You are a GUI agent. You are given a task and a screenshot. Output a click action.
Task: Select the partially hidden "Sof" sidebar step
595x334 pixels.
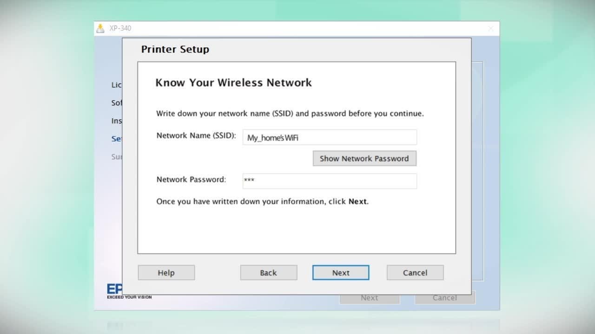point(116,103)
